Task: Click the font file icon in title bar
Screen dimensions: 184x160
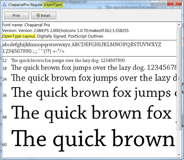Action: coord(4,5)
